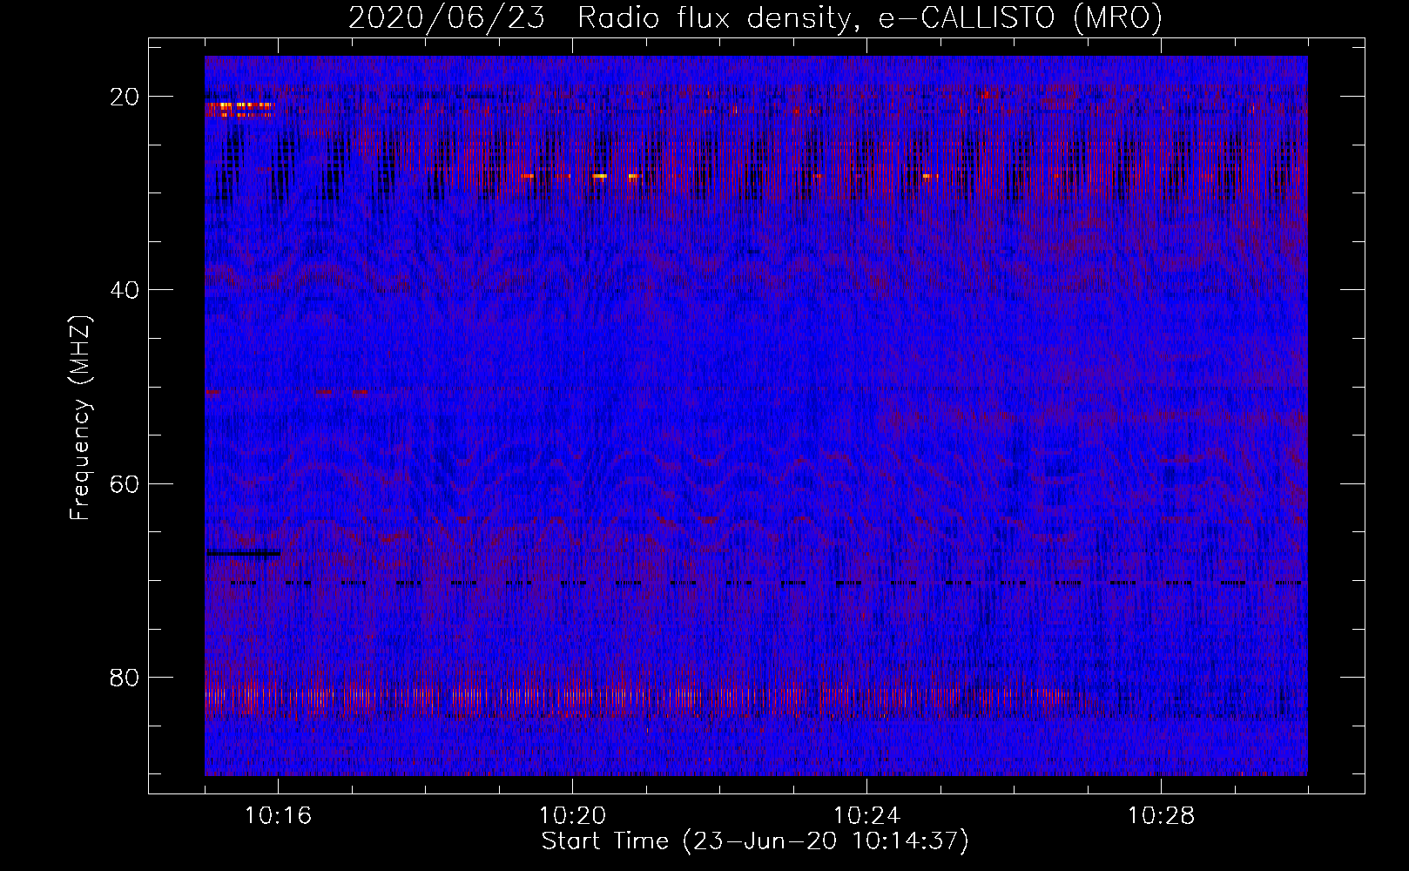Click the plot title mentioning e-CALLISTO (MRO)

[755, 17]
